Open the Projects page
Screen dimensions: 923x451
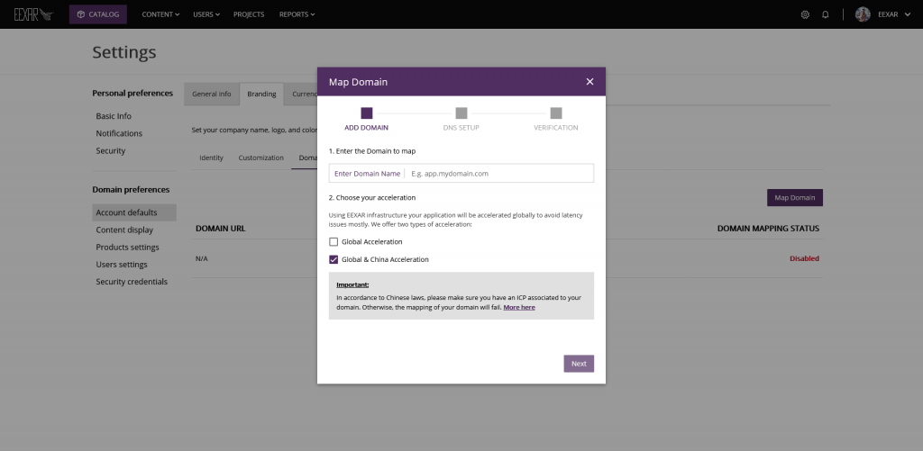tap(249, 14)
